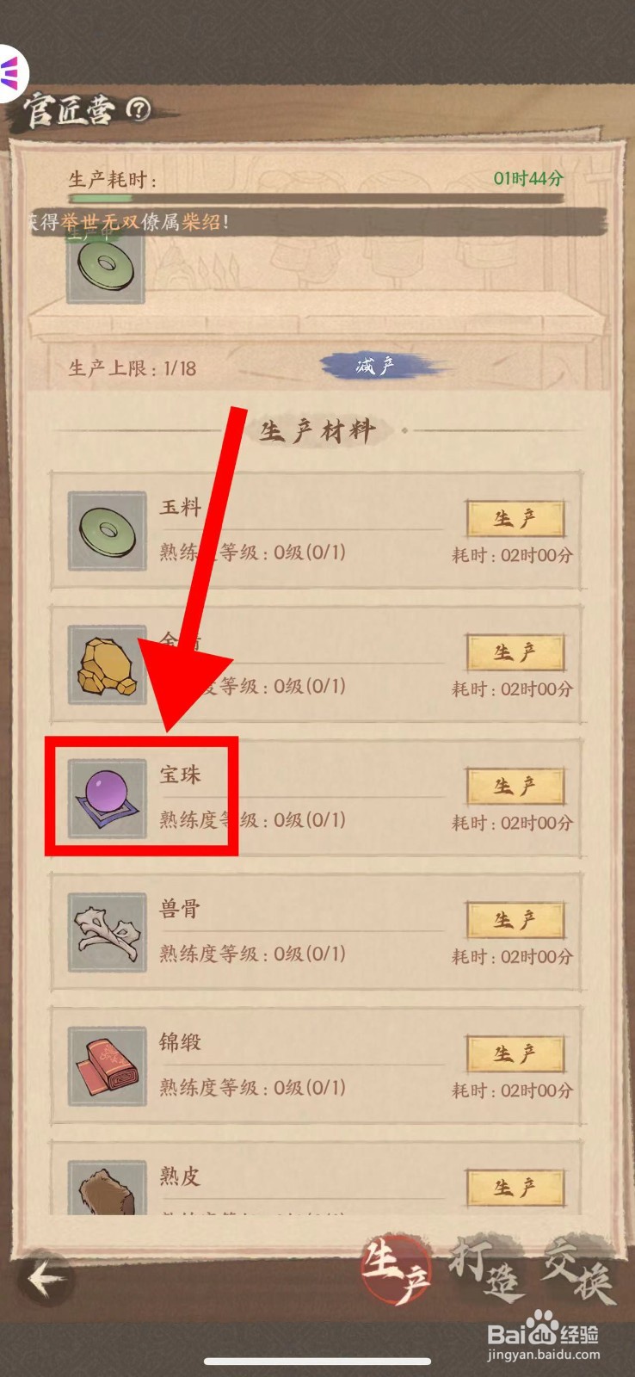
Task: Click 生产 button for 宝珠
Action: (x=515, y=787)
